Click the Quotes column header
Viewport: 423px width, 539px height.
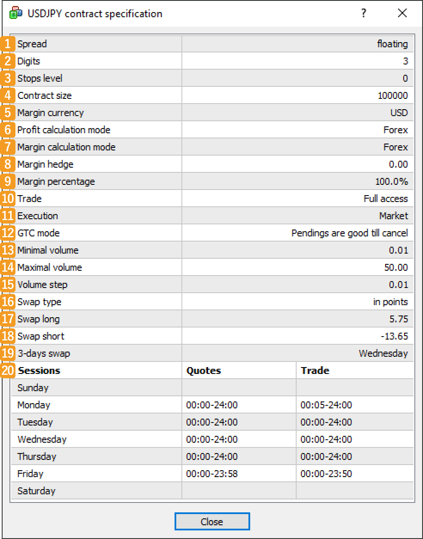203,371
